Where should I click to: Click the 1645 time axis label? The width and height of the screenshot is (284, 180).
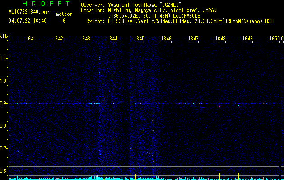coord(139,38)
